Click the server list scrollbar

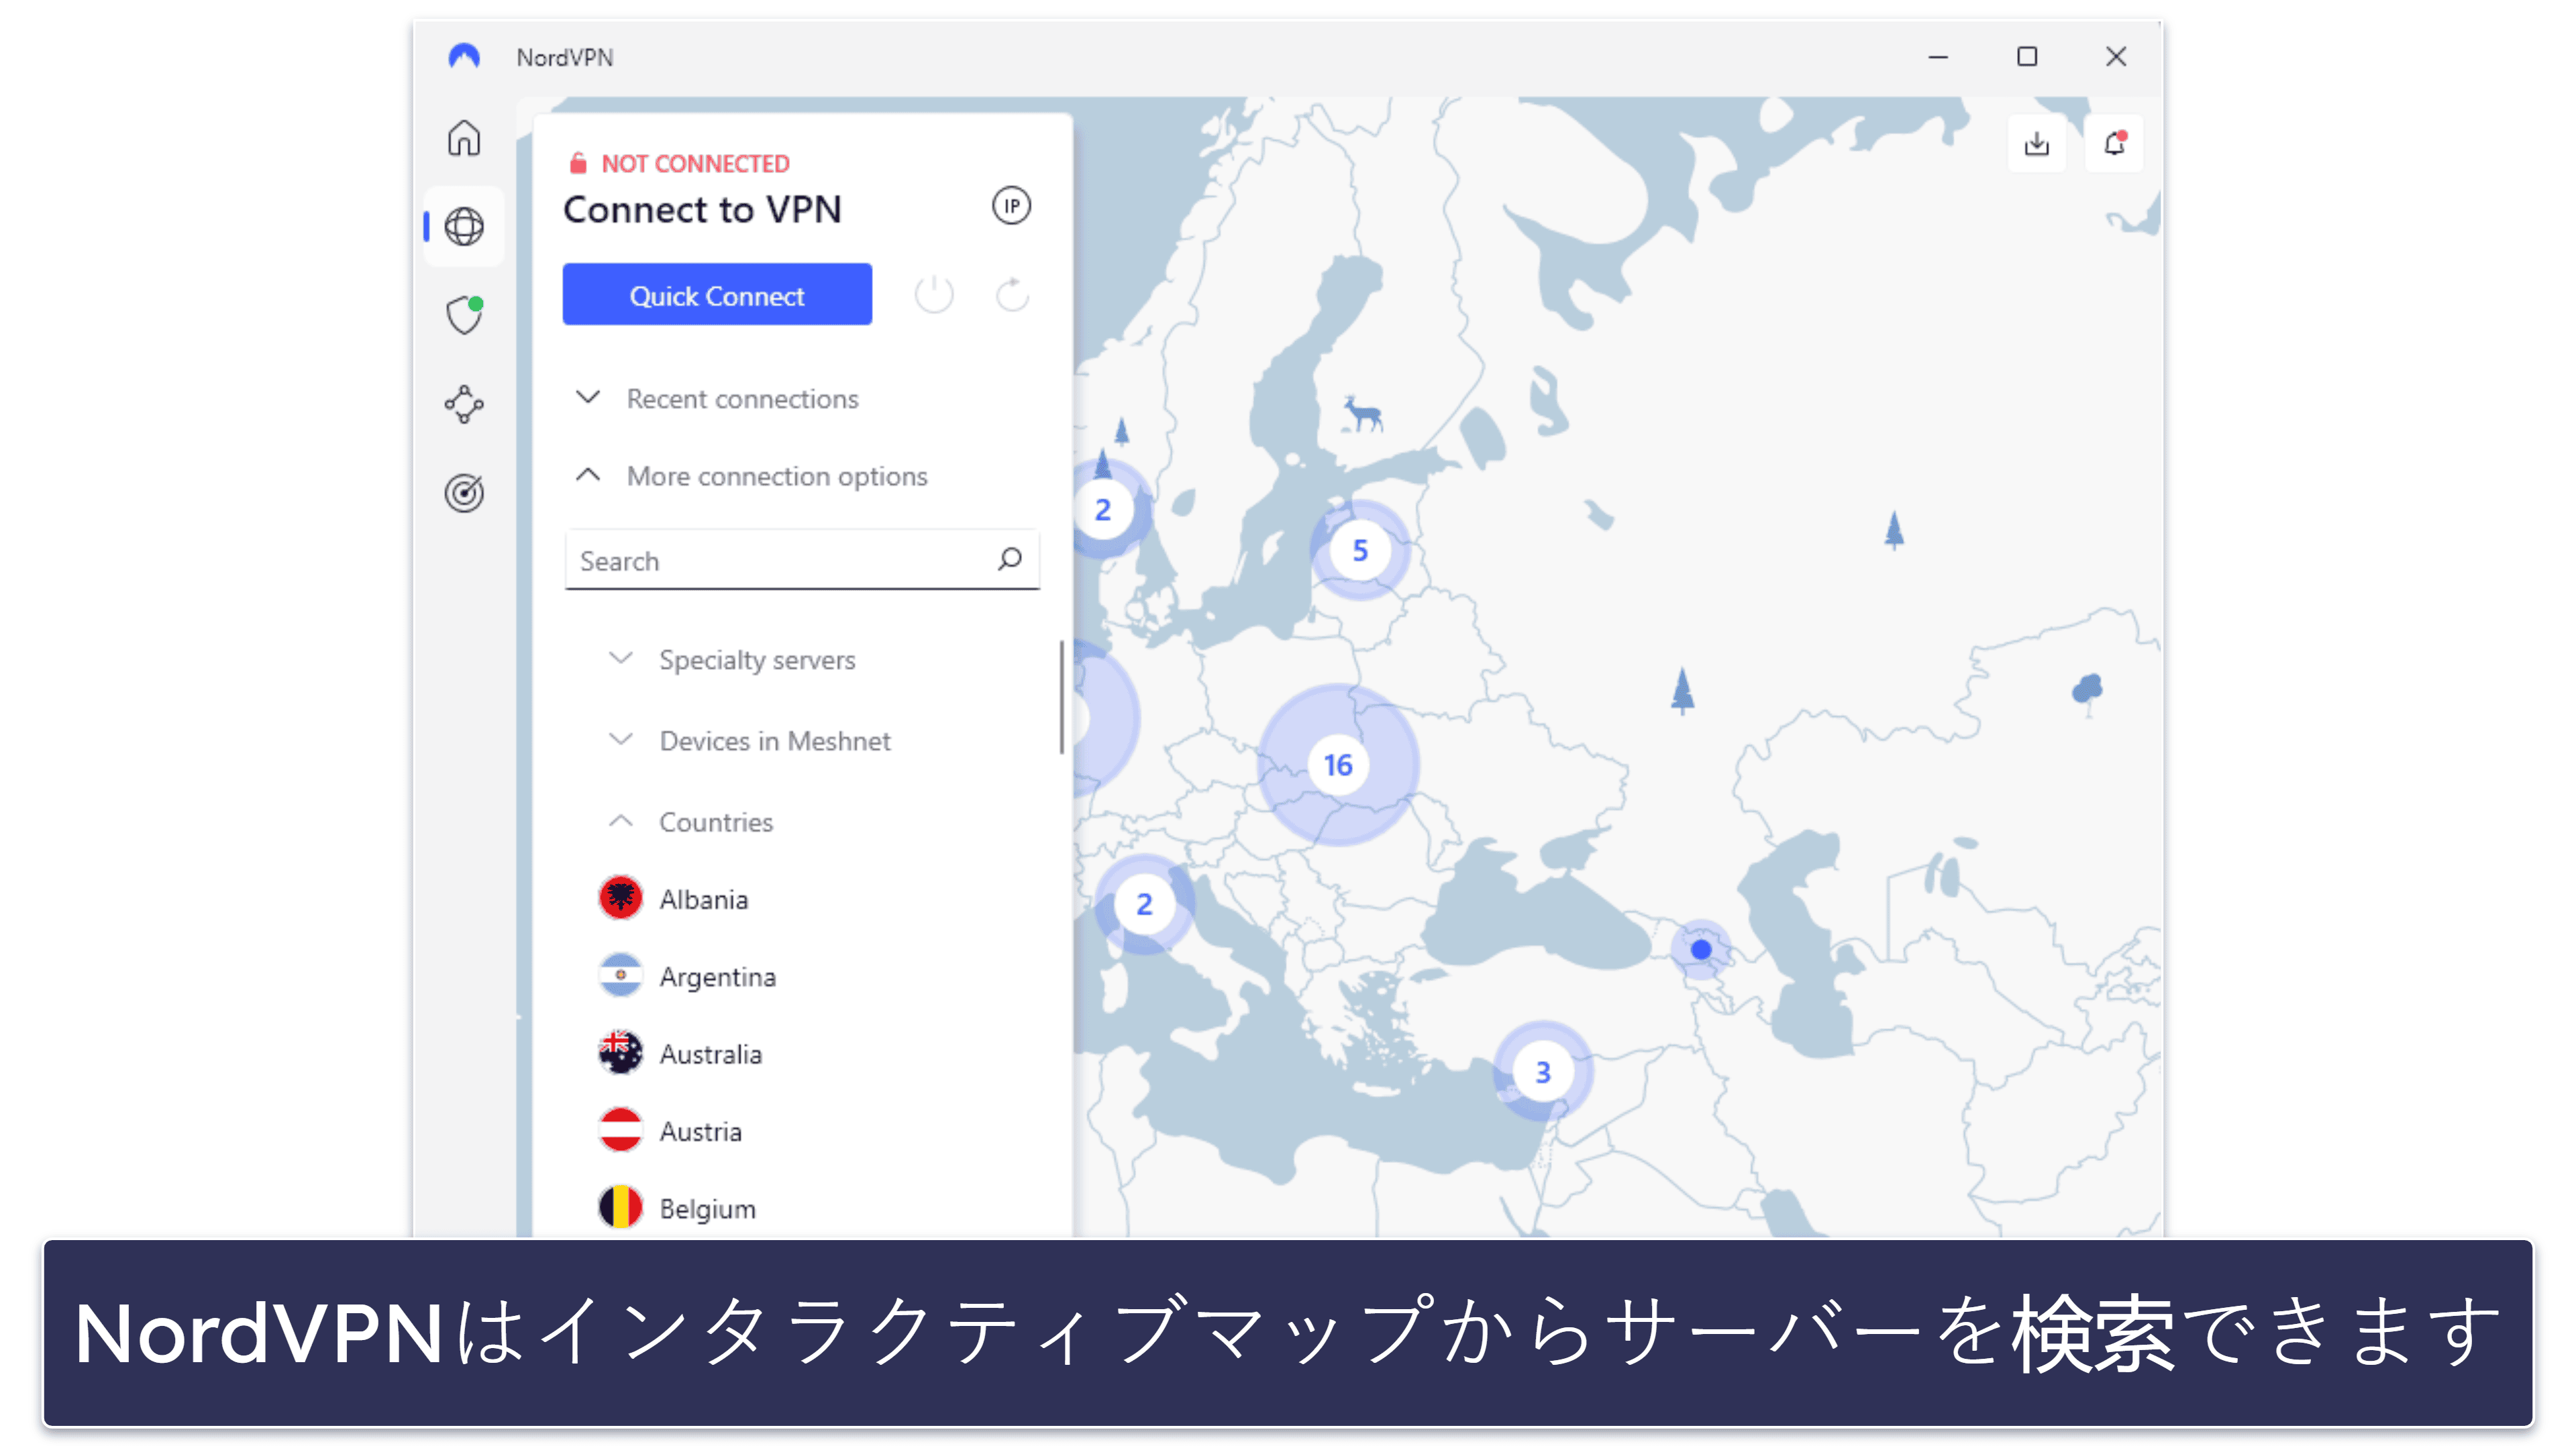[1061, 698]
